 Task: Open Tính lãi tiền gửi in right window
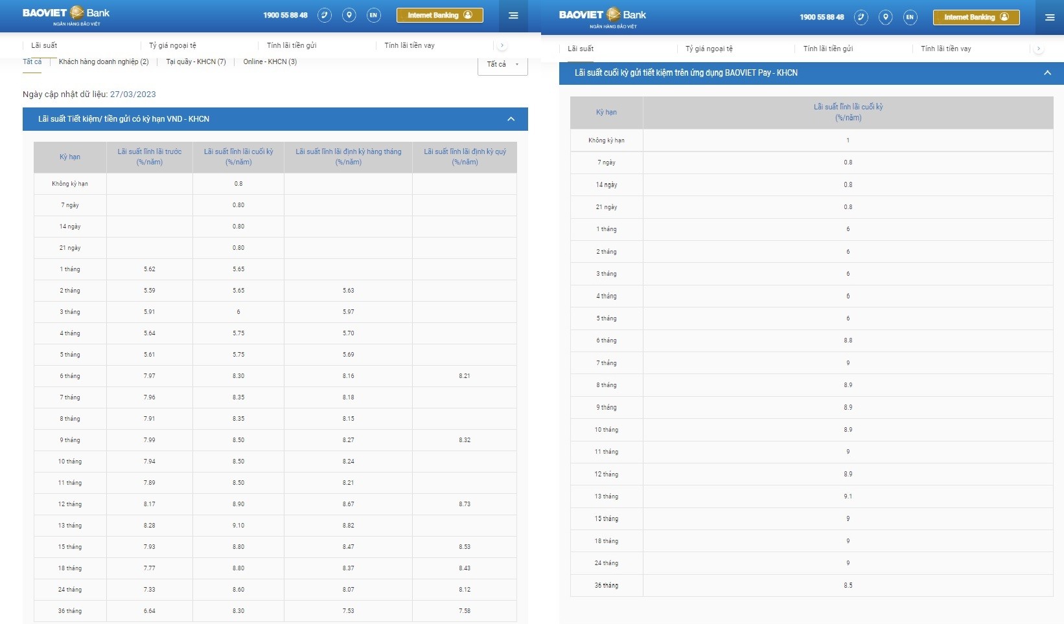[828, 49]
